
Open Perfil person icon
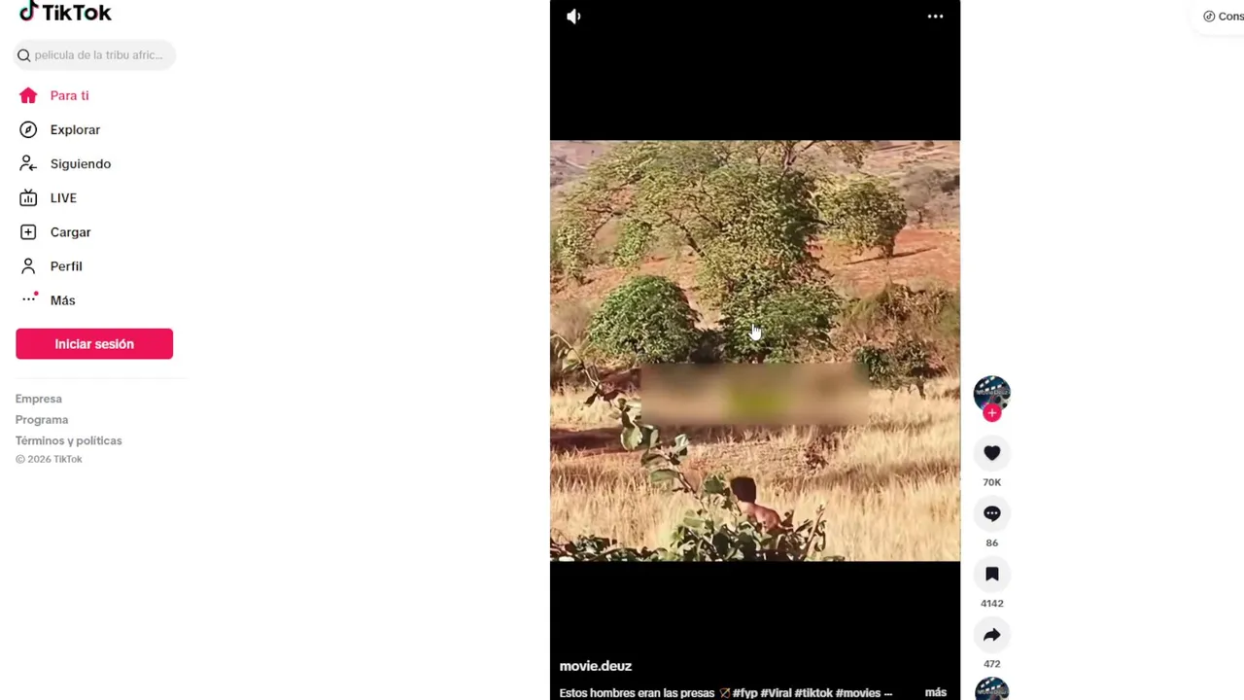(x=28, y=266)
